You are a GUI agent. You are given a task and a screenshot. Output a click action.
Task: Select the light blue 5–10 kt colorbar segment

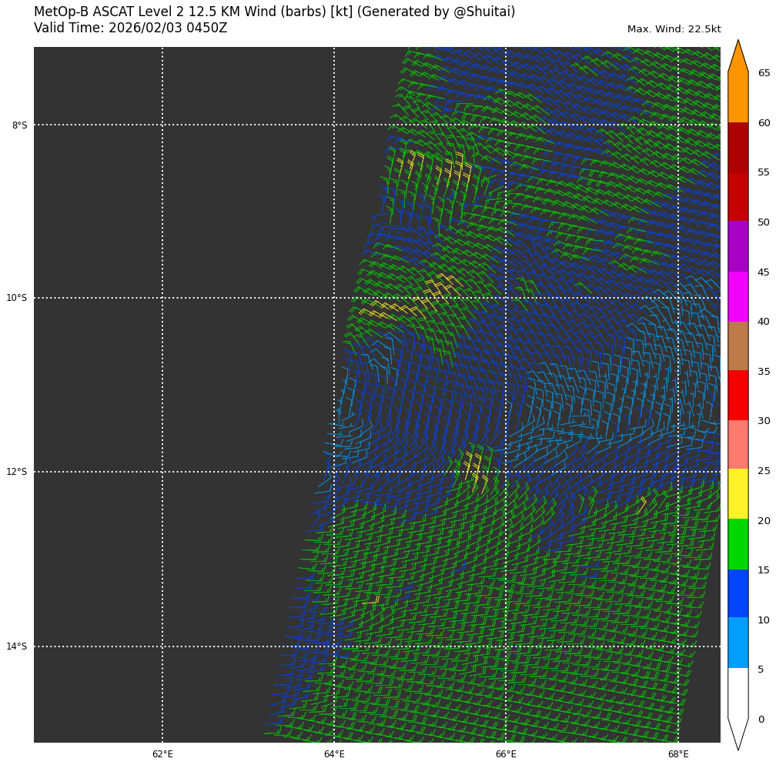coord(738,642)
